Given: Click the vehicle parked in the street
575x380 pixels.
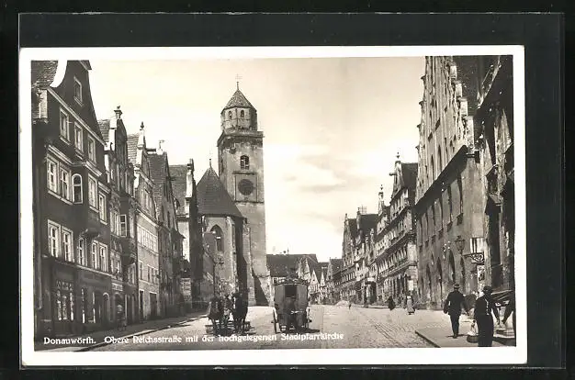Looking at the screenshot, I should tap(291, 305).
